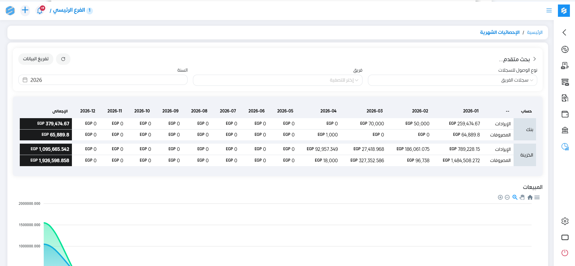
Task: Click the notification bell icon
Action: (x=40, y=10)
